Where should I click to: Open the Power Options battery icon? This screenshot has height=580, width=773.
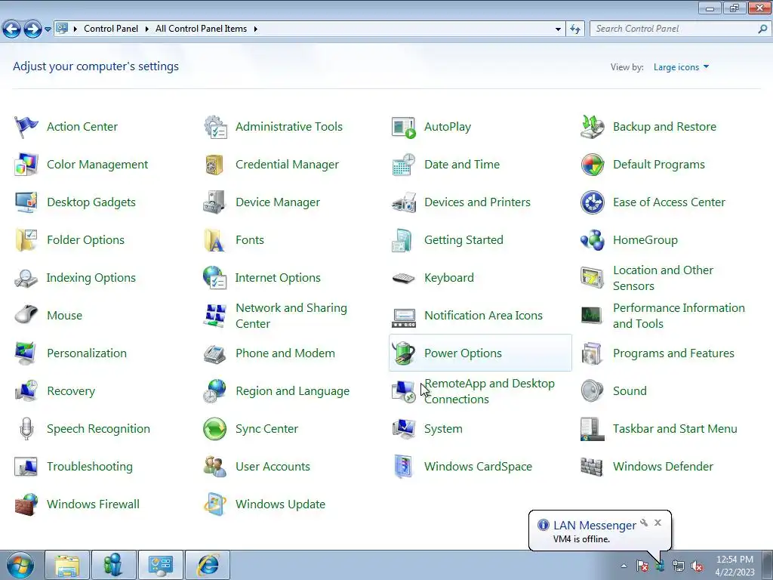(404, 353)
